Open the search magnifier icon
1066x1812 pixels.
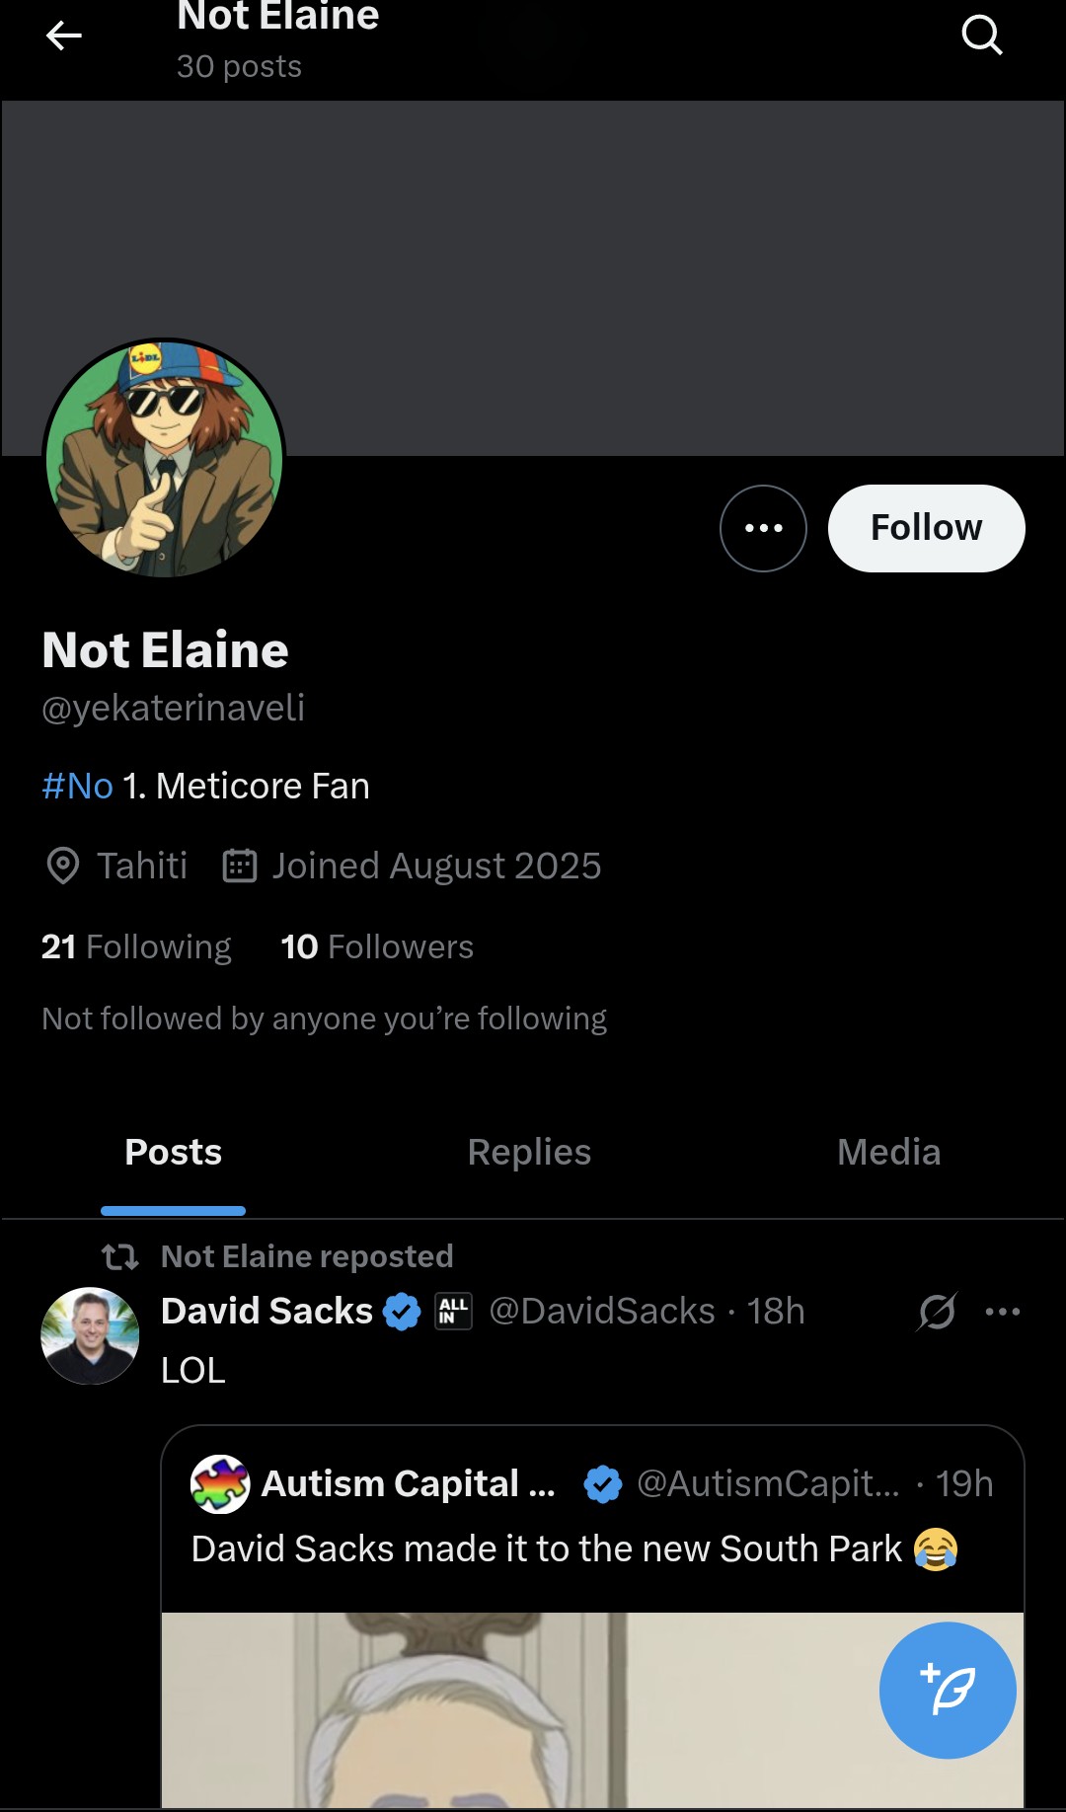click(981, 36)
